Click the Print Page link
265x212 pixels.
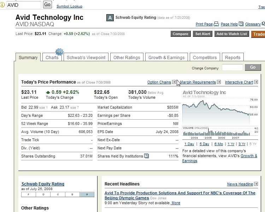204,24
